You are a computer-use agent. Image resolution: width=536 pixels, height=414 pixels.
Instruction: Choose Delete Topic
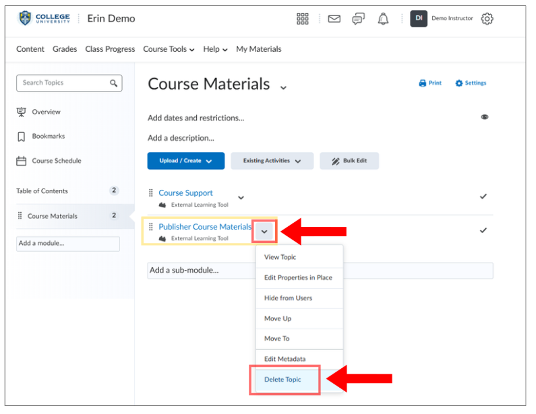pyautogui.click(x=299, y=380)
